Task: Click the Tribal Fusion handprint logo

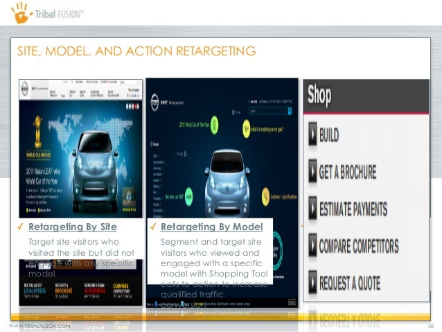Action: (21, 13)
